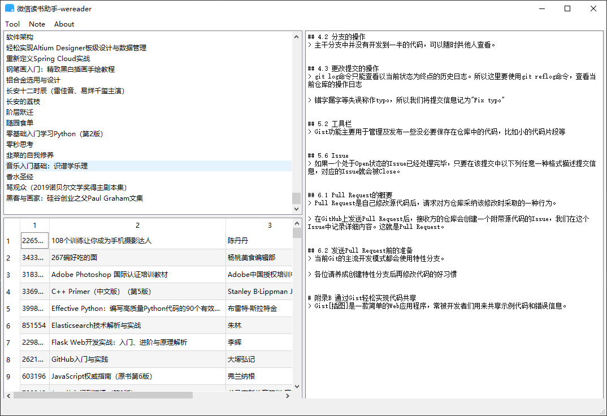Click ID cell 603196
Viewport: 607px width, 416px height.
point(34,376)
